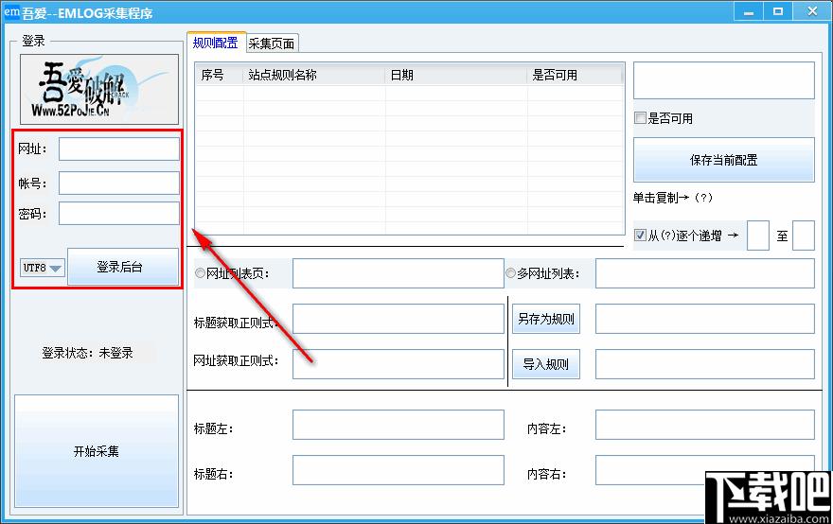833x524 pixels.
Task: Uncheck the 从(?)逐个递增 checkbox
Action: (x=641, y=236)
